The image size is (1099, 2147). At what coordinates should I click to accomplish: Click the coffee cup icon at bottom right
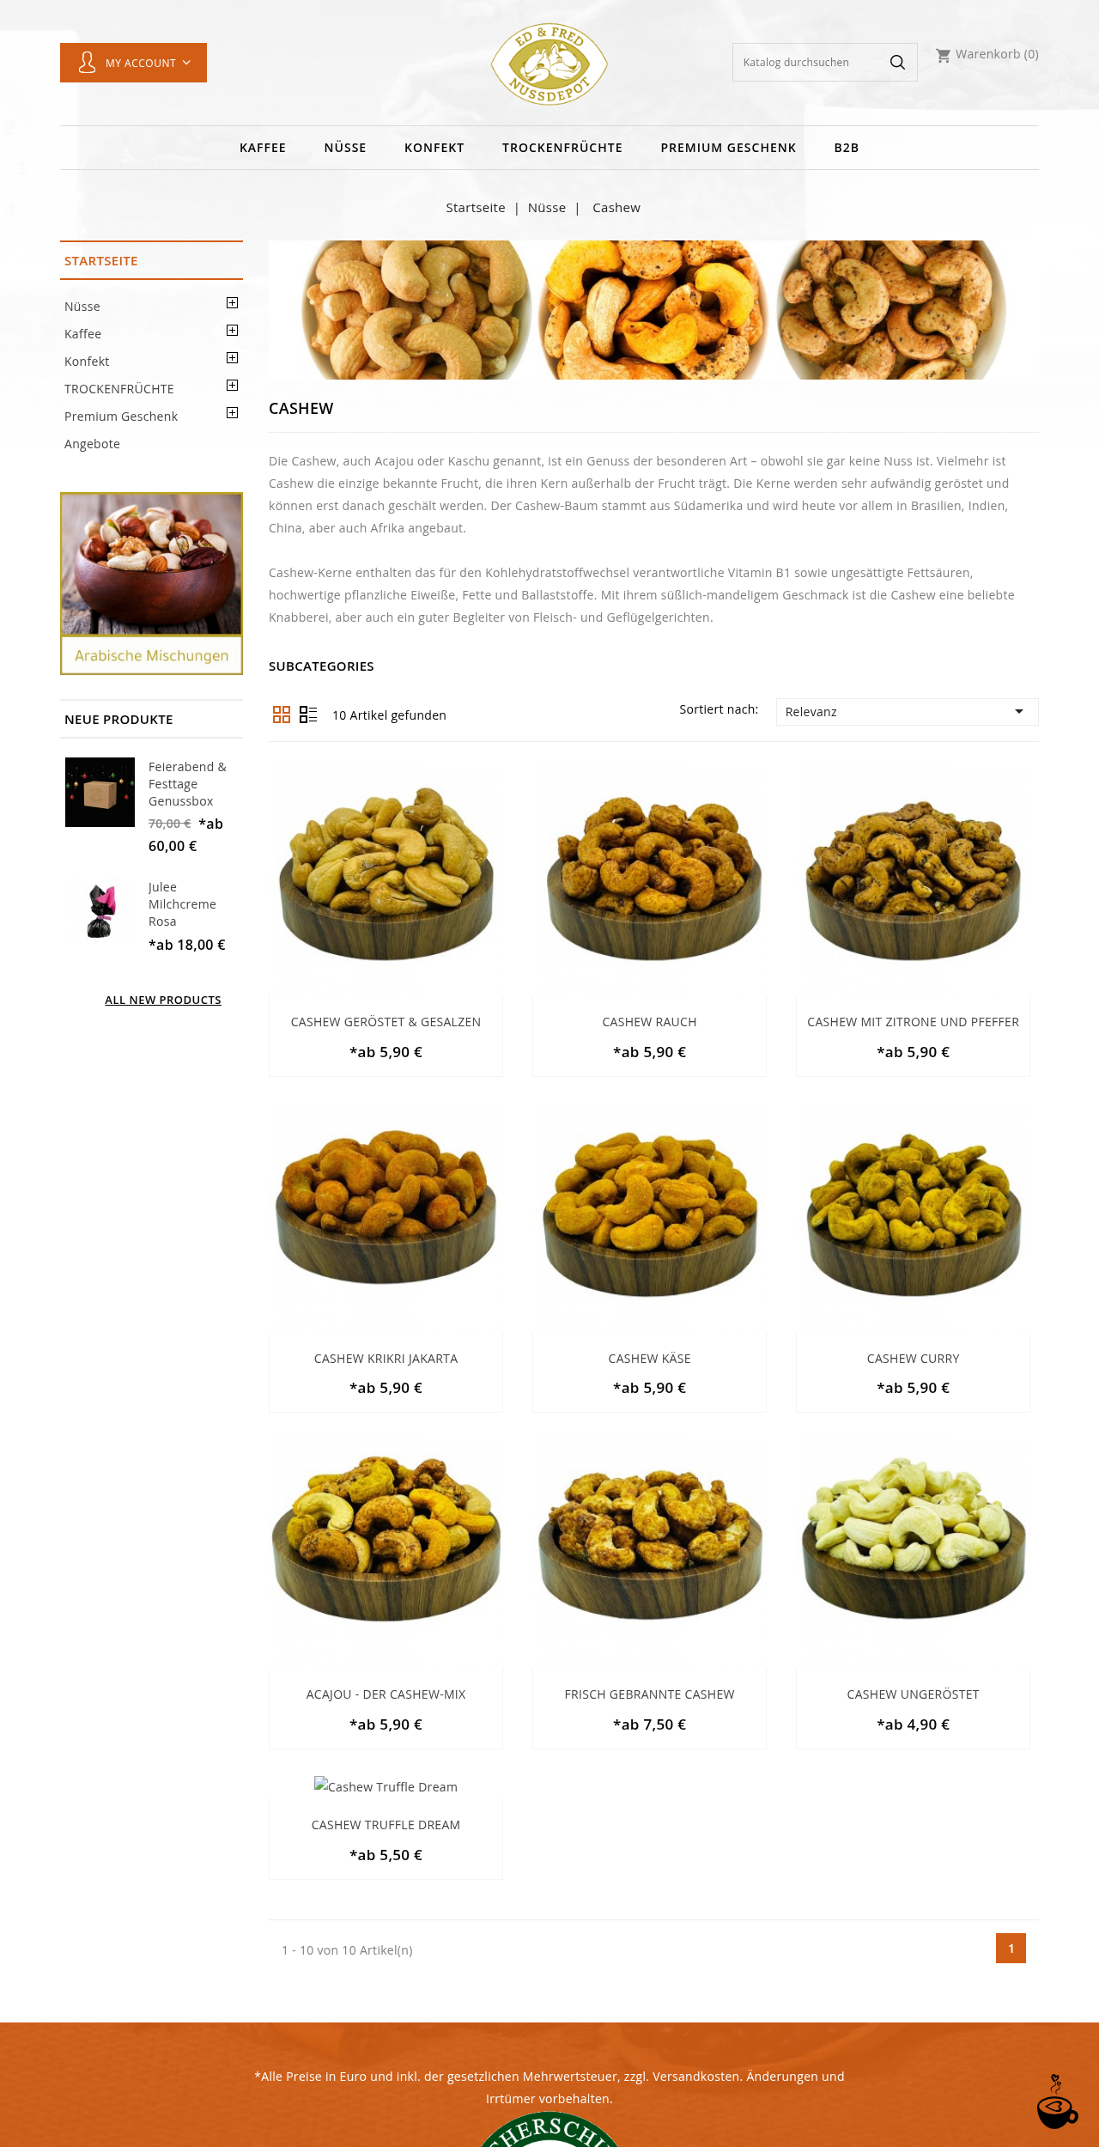[1057, 2102]
